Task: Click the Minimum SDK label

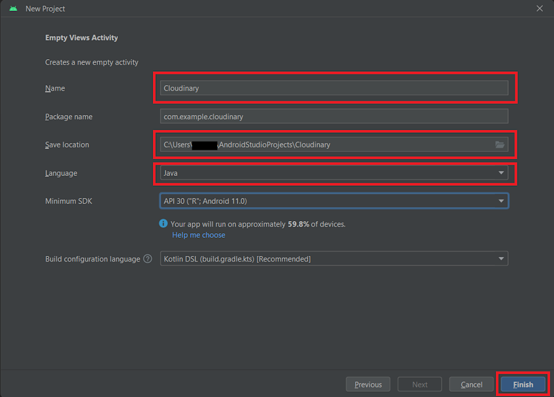Action: pyautogui.click(x=69, y=201)
